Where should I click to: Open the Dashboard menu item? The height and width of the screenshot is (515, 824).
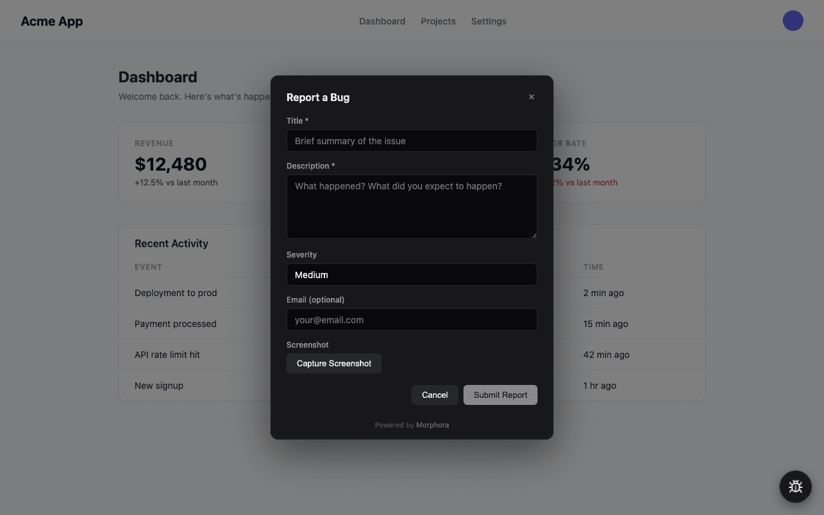382,21
